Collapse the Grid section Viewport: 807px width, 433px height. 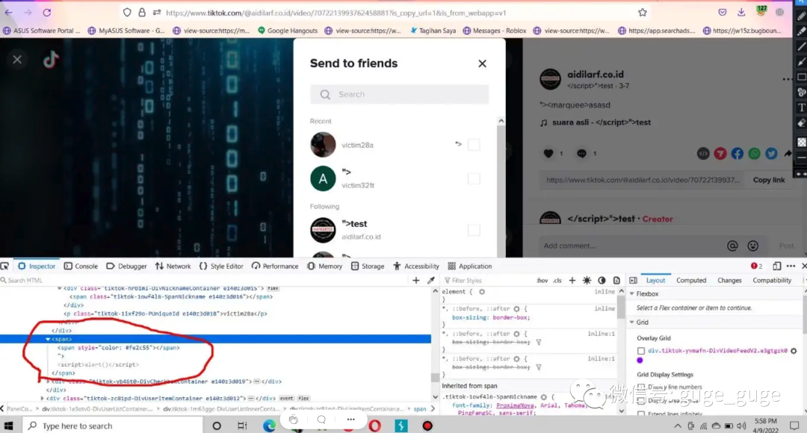[x=632, y=322]
